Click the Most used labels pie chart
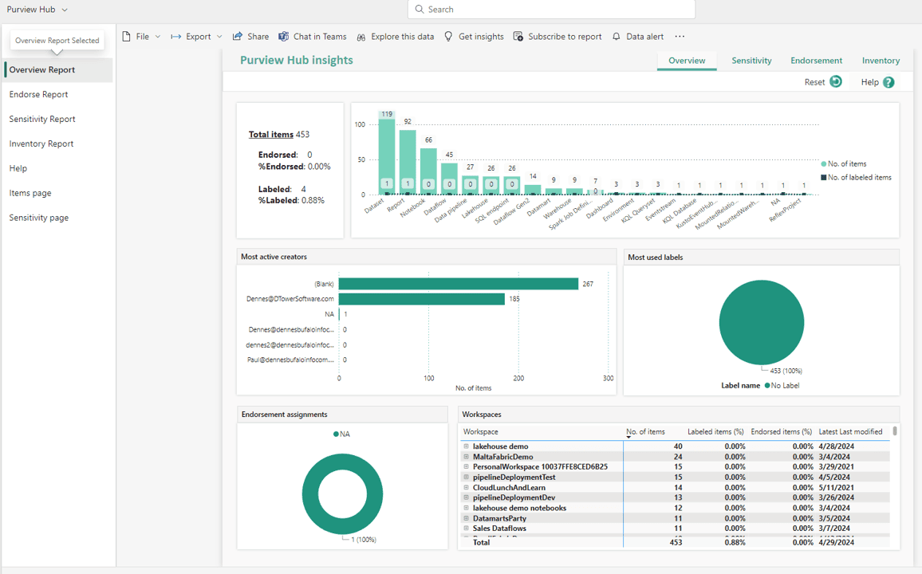Image resolution: width=922 pixels, height=574 pixels. click(x=762, y=323)
